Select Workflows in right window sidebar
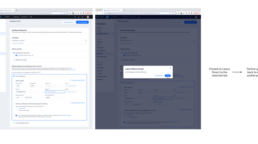The image size is (258, 144). [x=100, y=54]
